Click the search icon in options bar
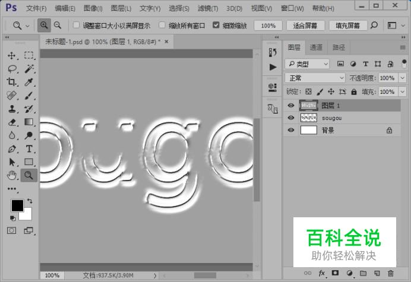This screenshot has height=282, width=411. pos(374,26)
